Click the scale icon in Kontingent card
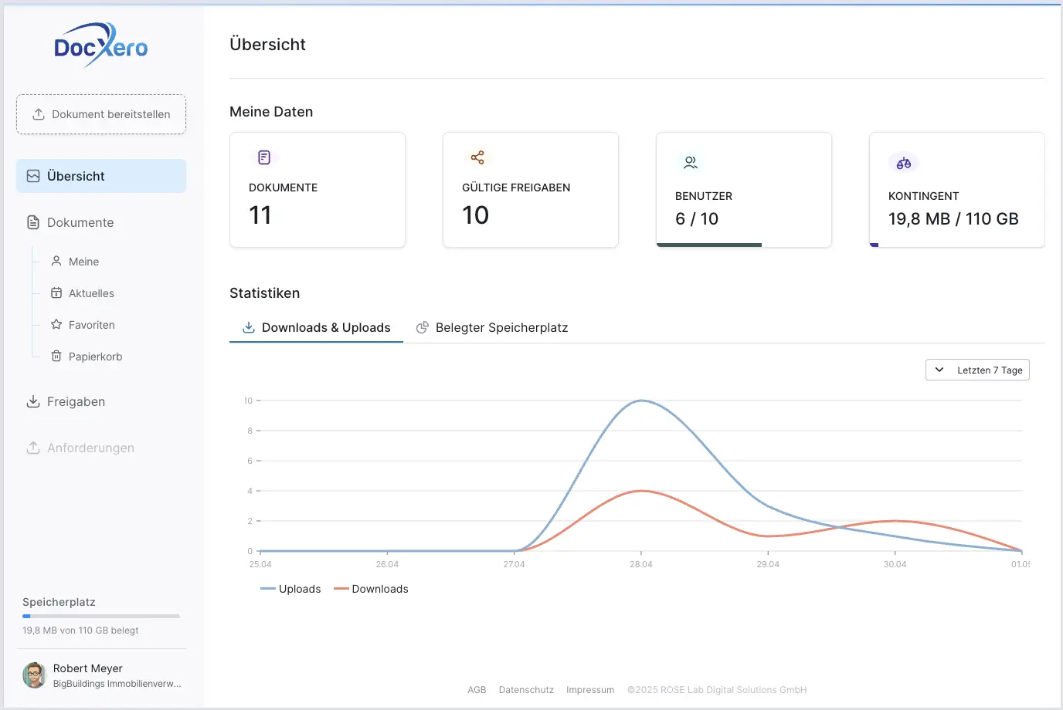The height and width of the screenshot is (710, 1063). click(x=904, y=163)
